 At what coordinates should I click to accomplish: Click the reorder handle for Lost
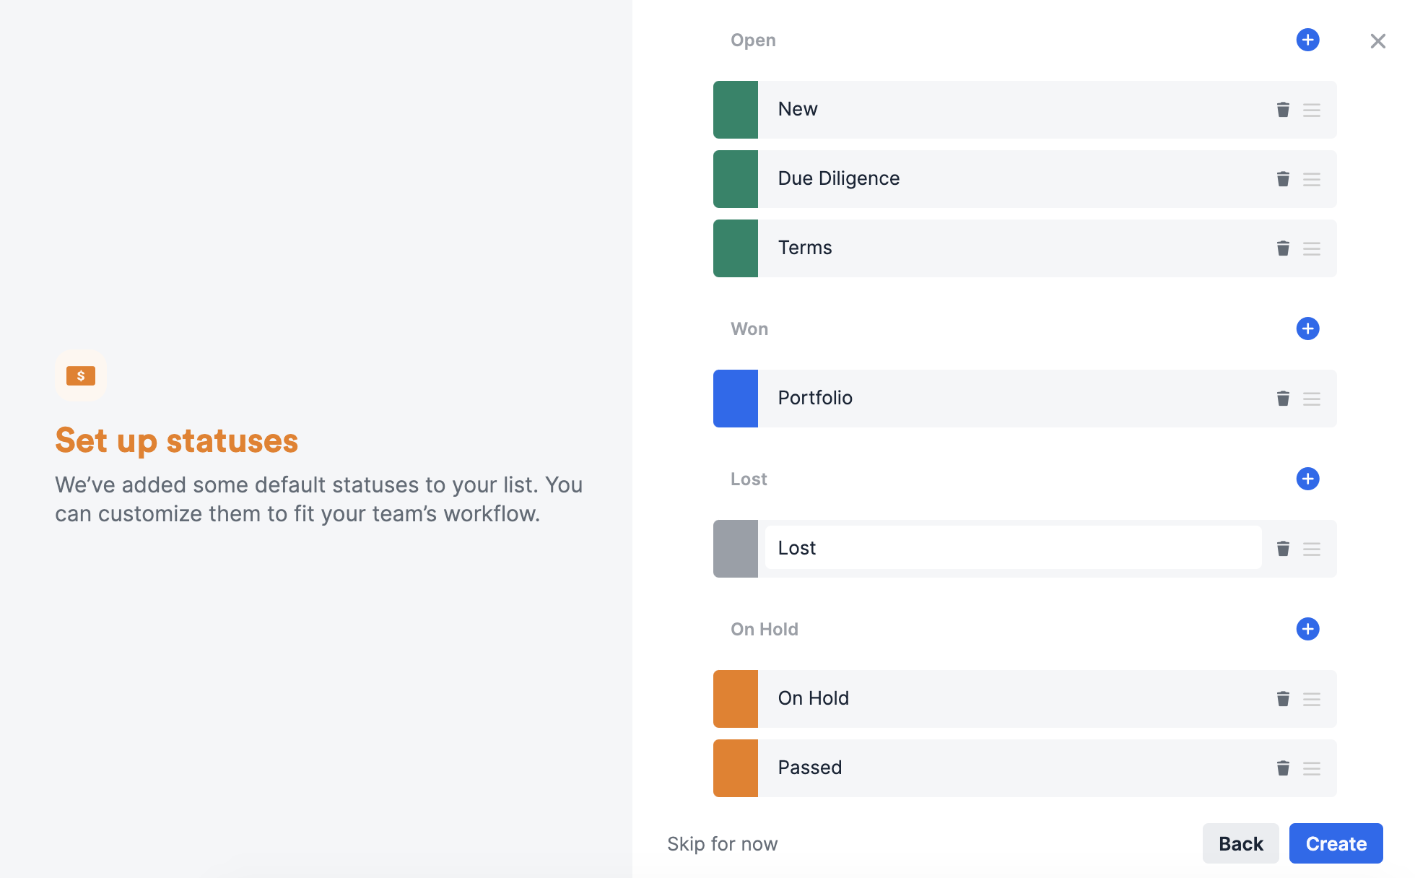pos(1312,549)
